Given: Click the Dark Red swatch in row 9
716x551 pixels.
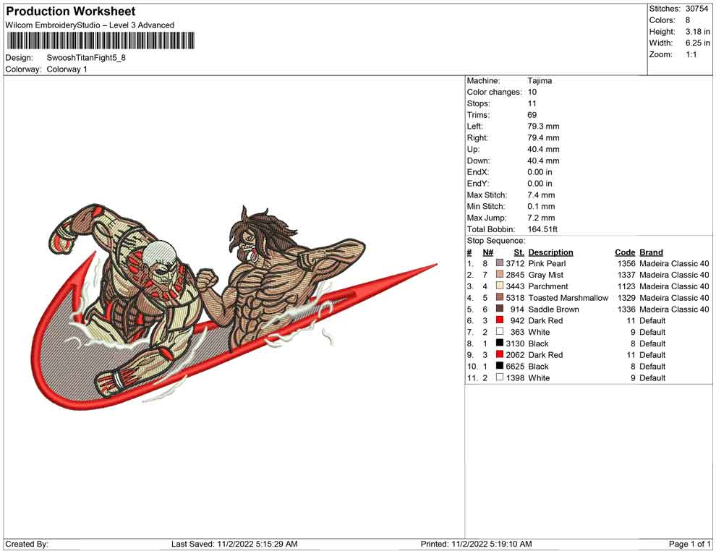Looking at the screenshot, I should click(x=500, y=354).
